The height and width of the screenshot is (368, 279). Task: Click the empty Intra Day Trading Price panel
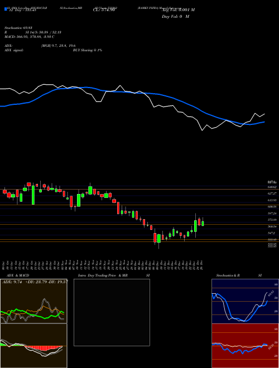pyautogui.click(x=112, y=312)
